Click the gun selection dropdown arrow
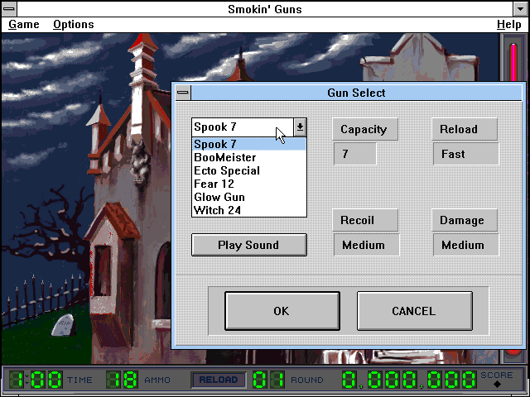The height and width of the screenshot is (397, 530). tap(300, 127)
